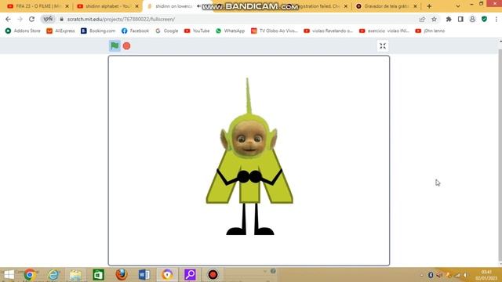The height and width of the screenshot is (282, 502).
Task: Open the purple magnifier app in taskbar
Action: point(190,275)
